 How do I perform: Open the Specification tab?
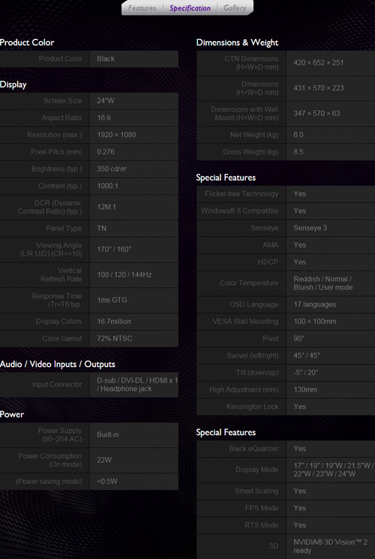[190, 8]
